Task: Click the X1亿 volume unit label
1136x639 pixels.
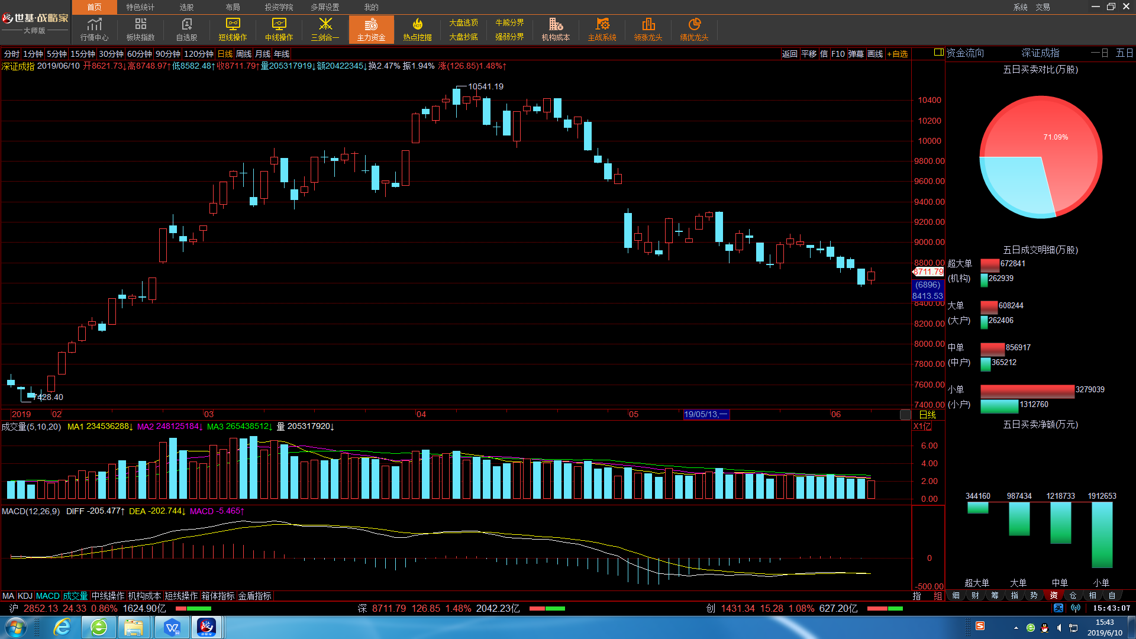Action: pos(922,426)
